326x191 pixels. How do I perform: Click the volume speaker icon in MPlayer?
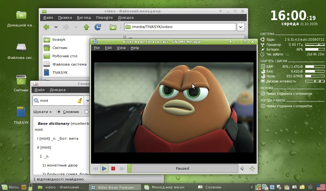[242, 168]
